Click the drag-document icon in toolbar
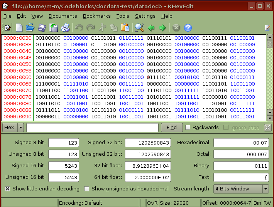Viewport: 274px width, 207px height. [x=7, y=28]
